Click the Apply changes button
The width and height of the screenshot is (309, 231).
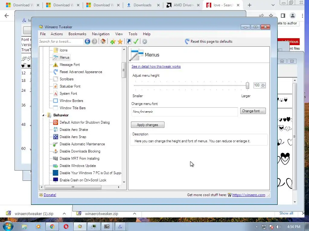pyautogui.click(x=148, y=125)
